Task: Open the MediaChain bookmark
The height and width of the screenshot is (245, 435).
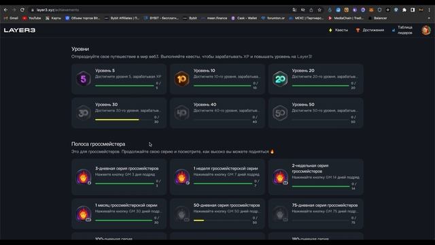Action: [x=346, y=18]
